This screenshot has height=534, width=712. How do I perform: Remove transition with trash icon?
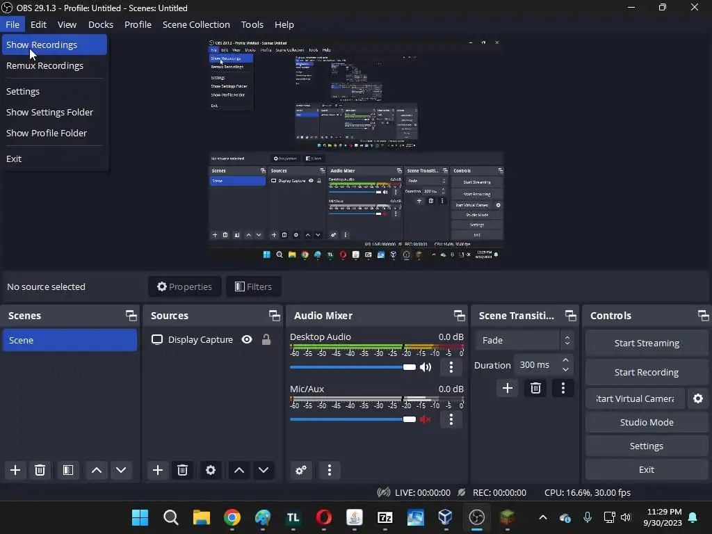point(535,388)
